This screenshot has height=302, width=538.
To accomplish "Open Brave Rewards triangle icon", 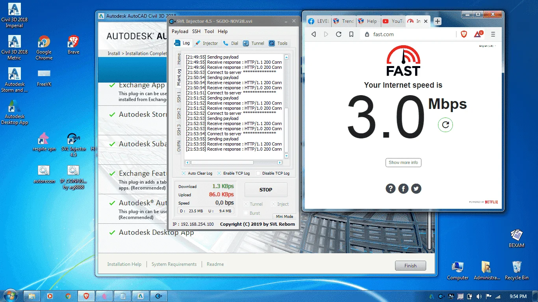I will coord(478,34).
